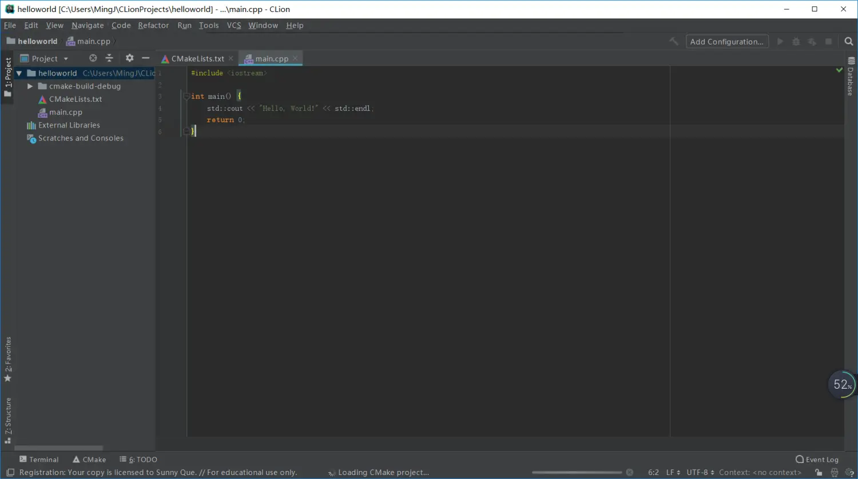Open the Code menu
The height and width of the screenshot is (479, 858).
(x=121, y=25)
